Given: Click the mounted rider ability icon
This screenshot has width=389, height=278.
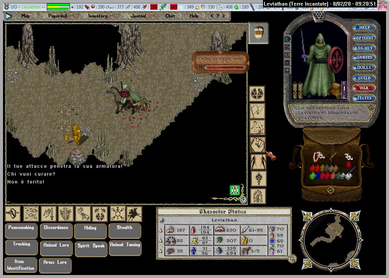Looking at the screenshot, I should pos(134,214).
